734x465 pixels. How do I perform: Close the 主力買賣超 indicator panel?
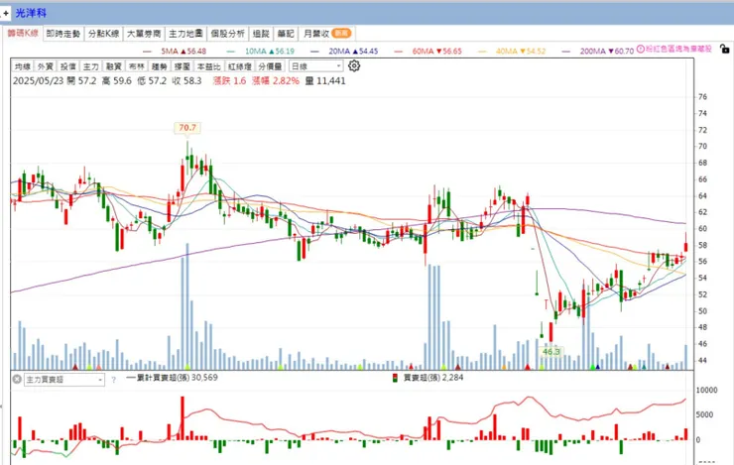[17, 379]
